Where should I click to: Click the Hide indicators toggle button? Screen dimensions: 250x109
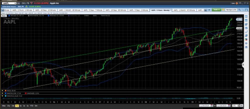click(x=4, y=15)
